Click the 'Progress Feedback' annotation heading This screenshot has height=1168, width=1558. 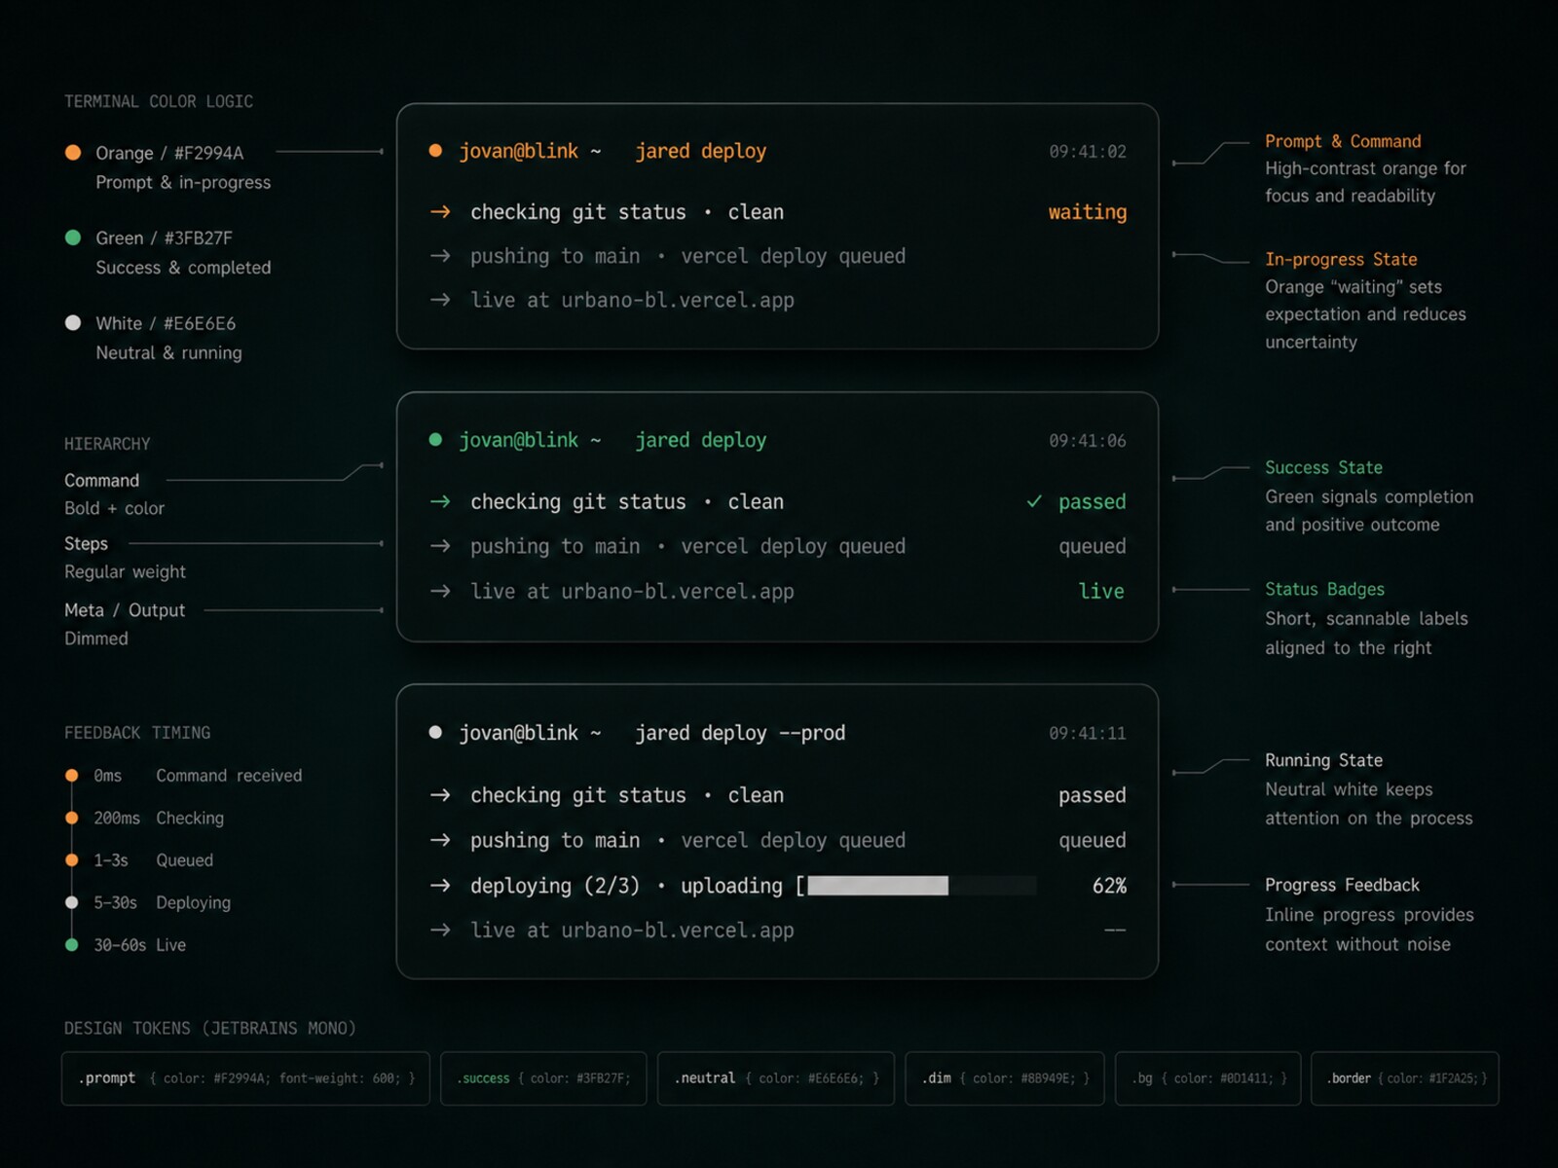1342,886
